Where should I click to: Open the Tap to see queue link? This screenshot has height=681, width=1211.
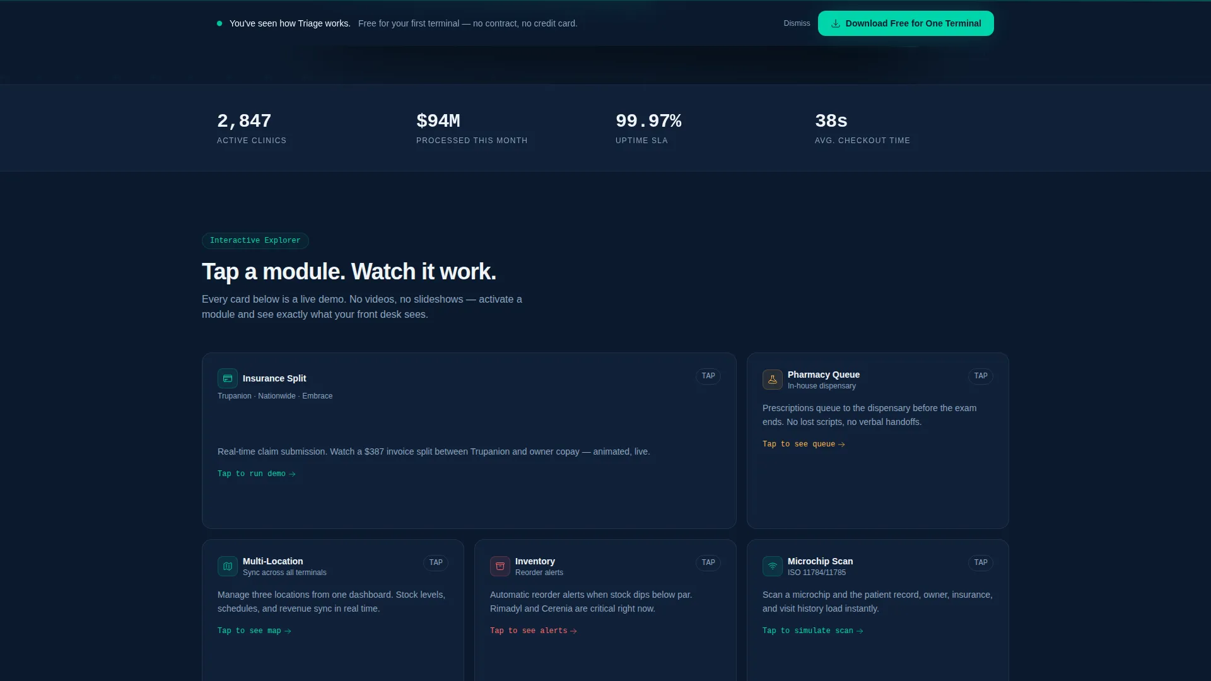pos(804,444)
